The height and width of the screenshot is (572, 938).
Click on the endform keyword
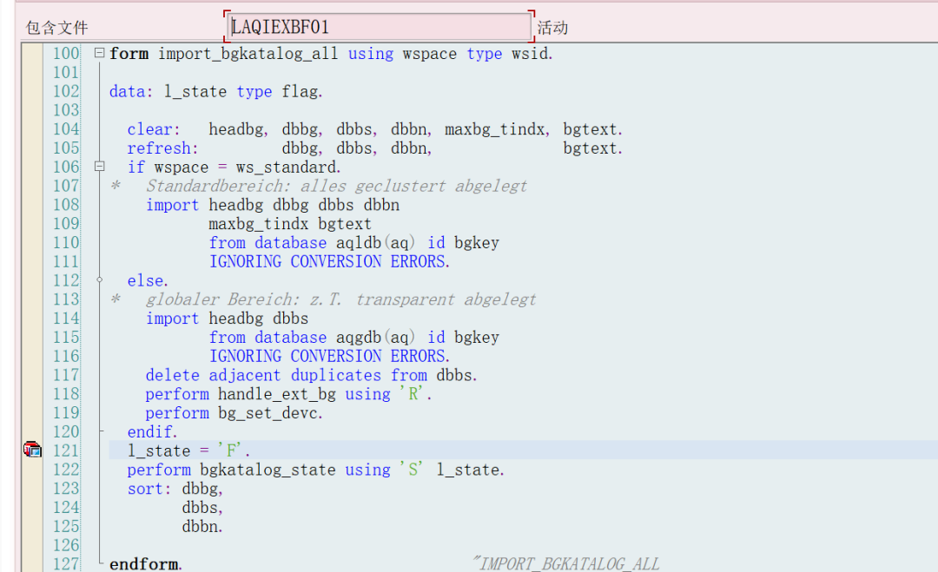[x=145, y=563]
